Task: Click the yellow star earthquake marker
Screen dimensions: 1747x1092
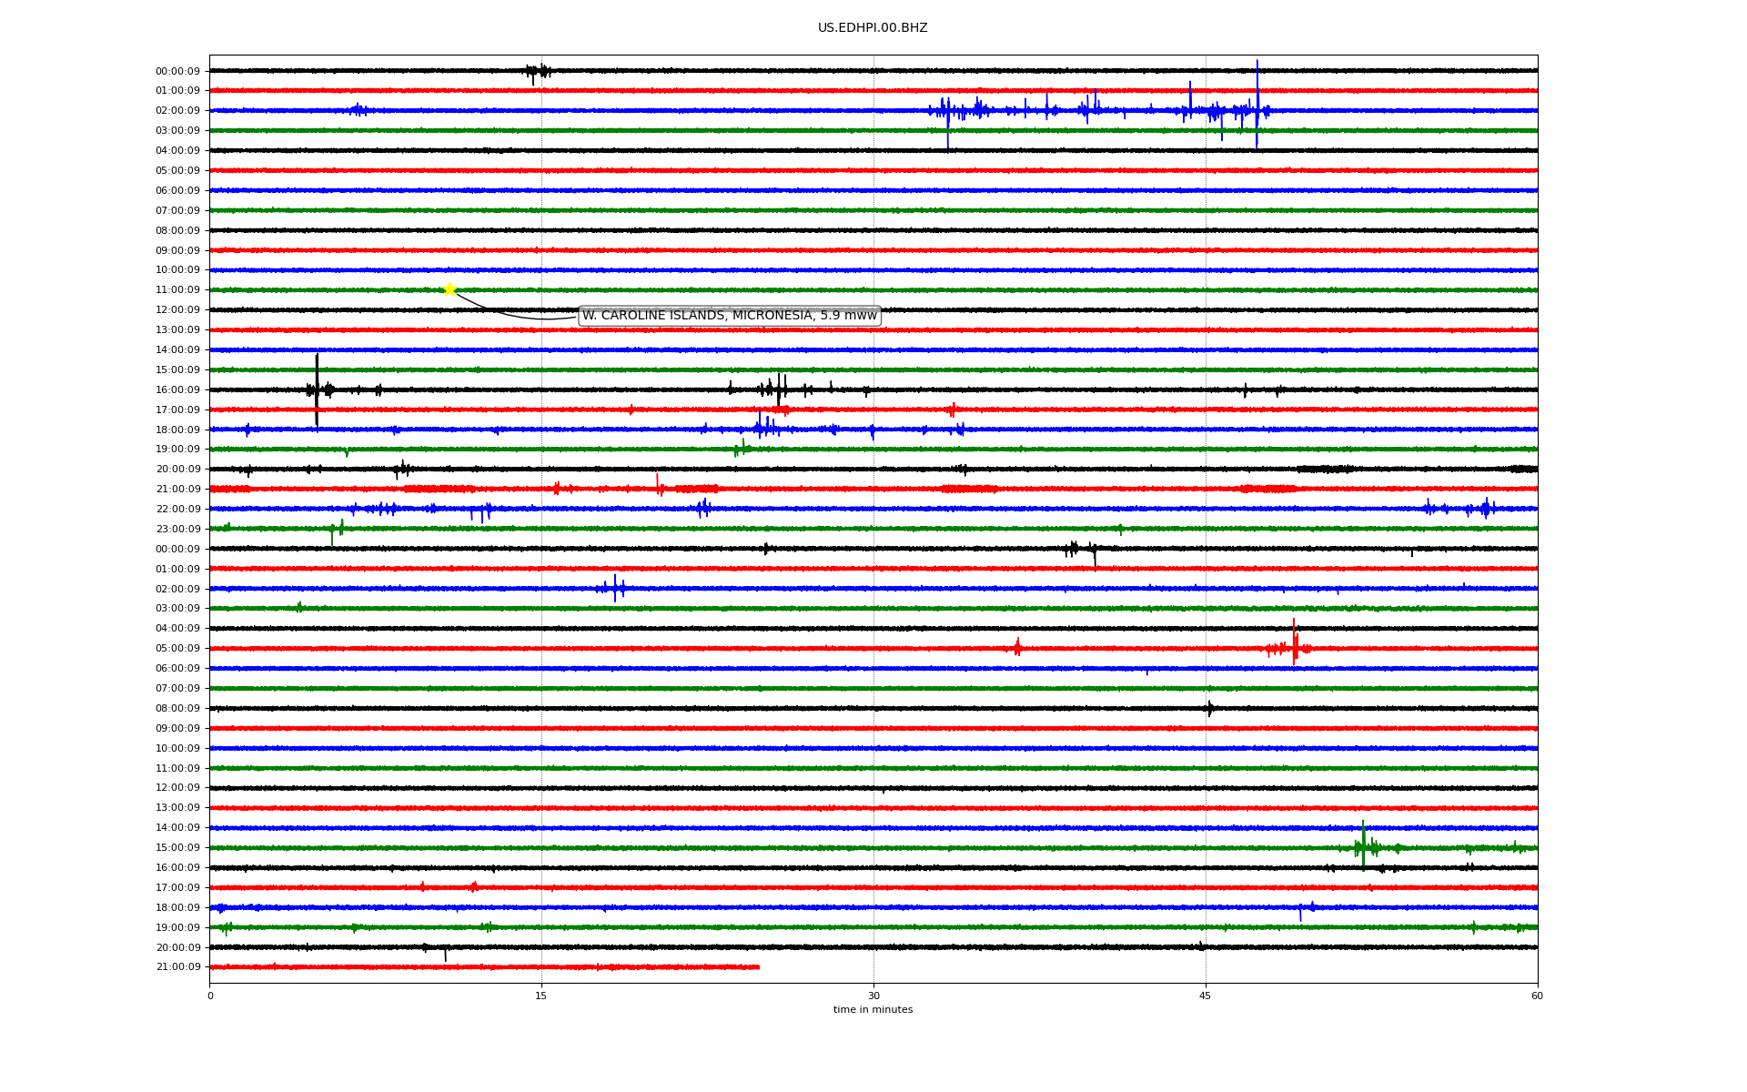Action: pyautogui.click(x=449, y=289)
